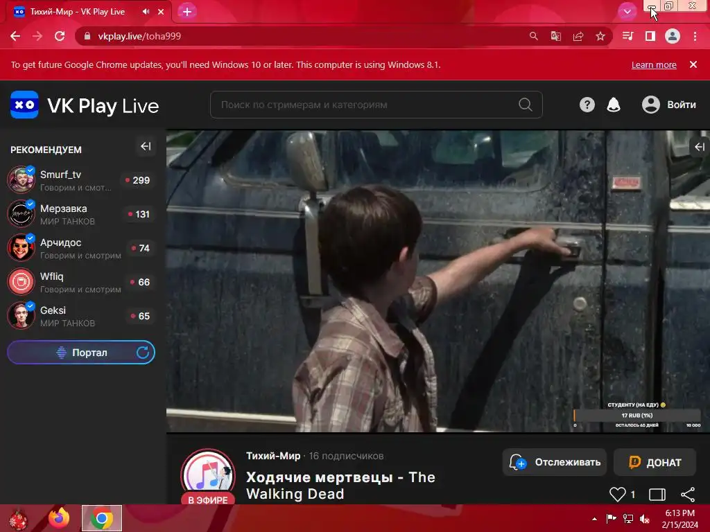Click the Отслеживать follow button
Image resolution: width=710 pixels, height=532 pixels.
click(554, 462)
